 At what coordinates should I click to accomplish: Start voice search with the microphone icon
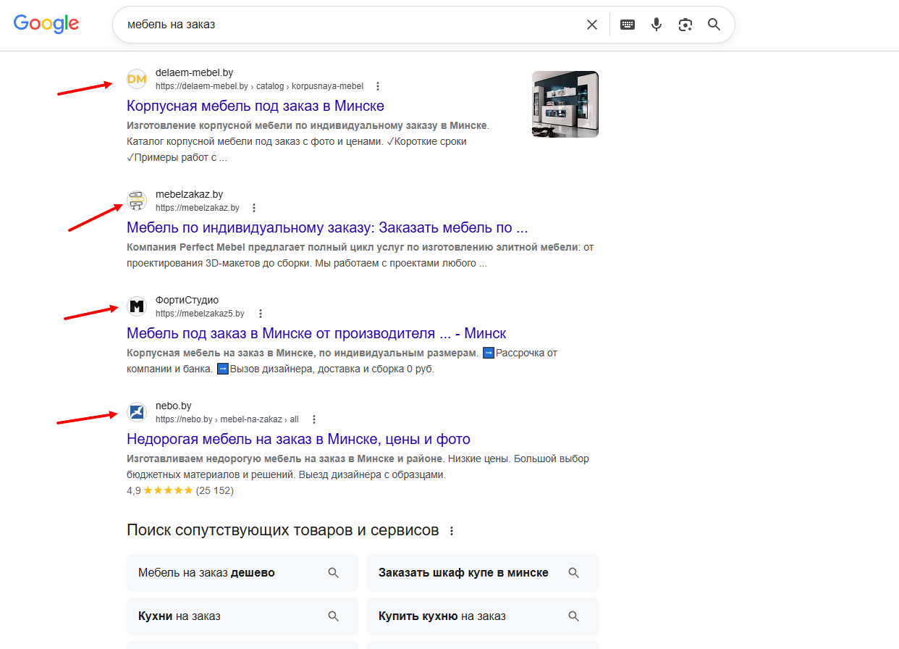pyautogui.click(x=657, y=25)
